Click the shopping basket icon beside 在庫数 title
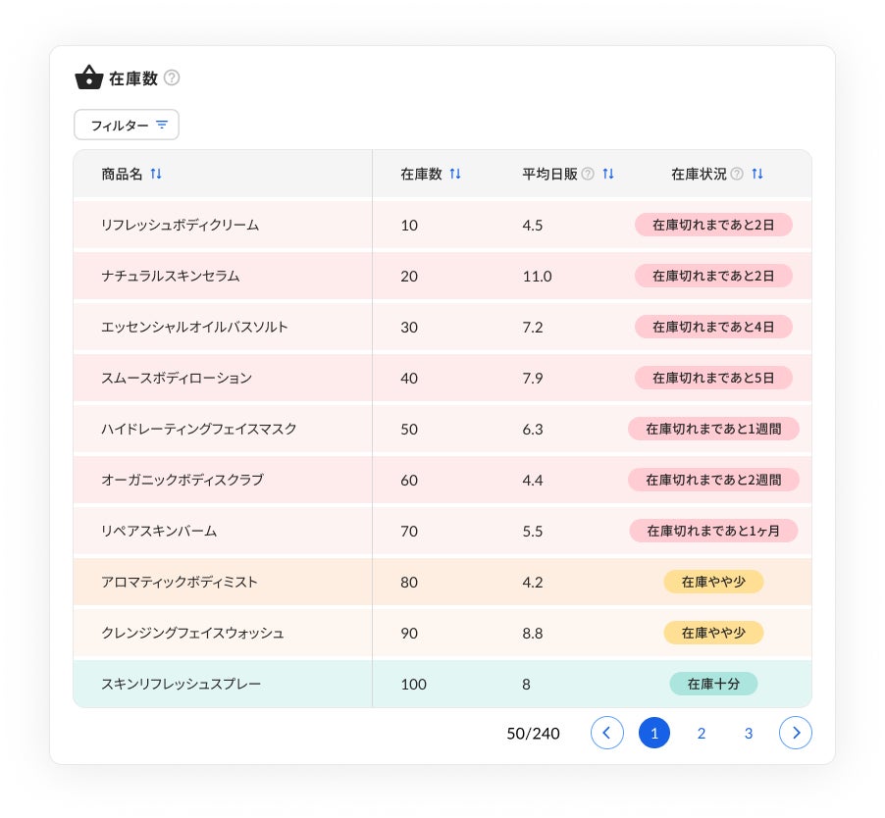The width and height of the screenshot is (885, 818). pos(89,77)
